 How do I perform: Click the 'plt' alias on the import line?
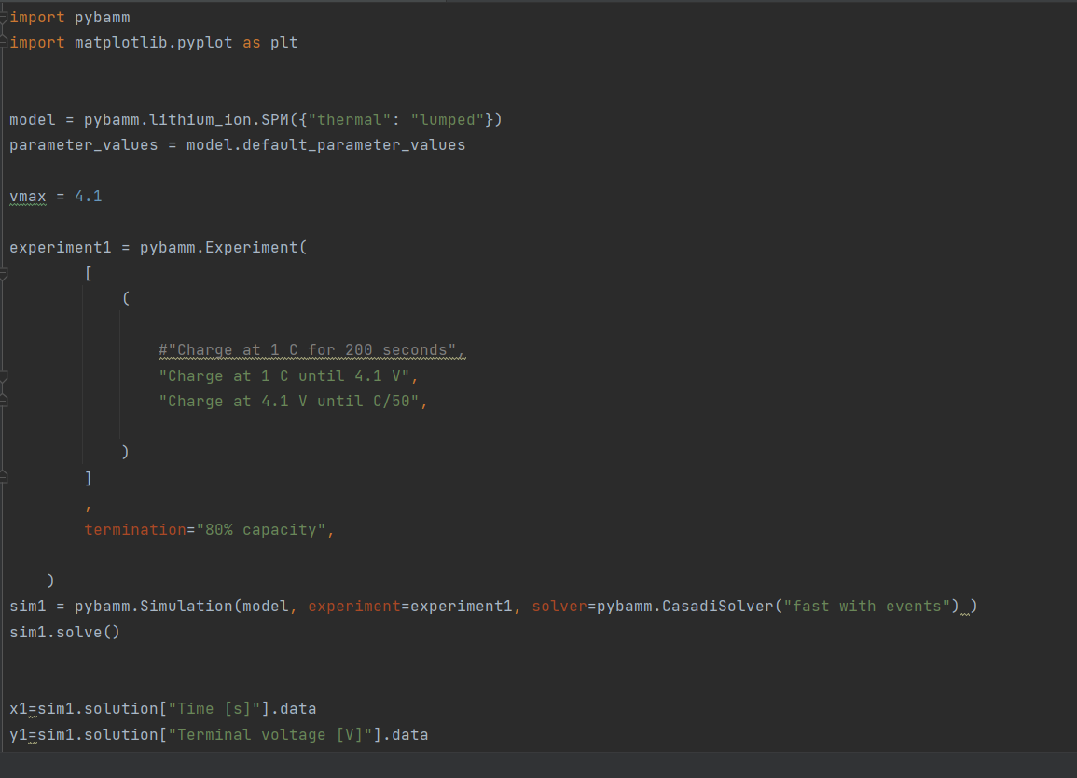click(x=283, y=43)
